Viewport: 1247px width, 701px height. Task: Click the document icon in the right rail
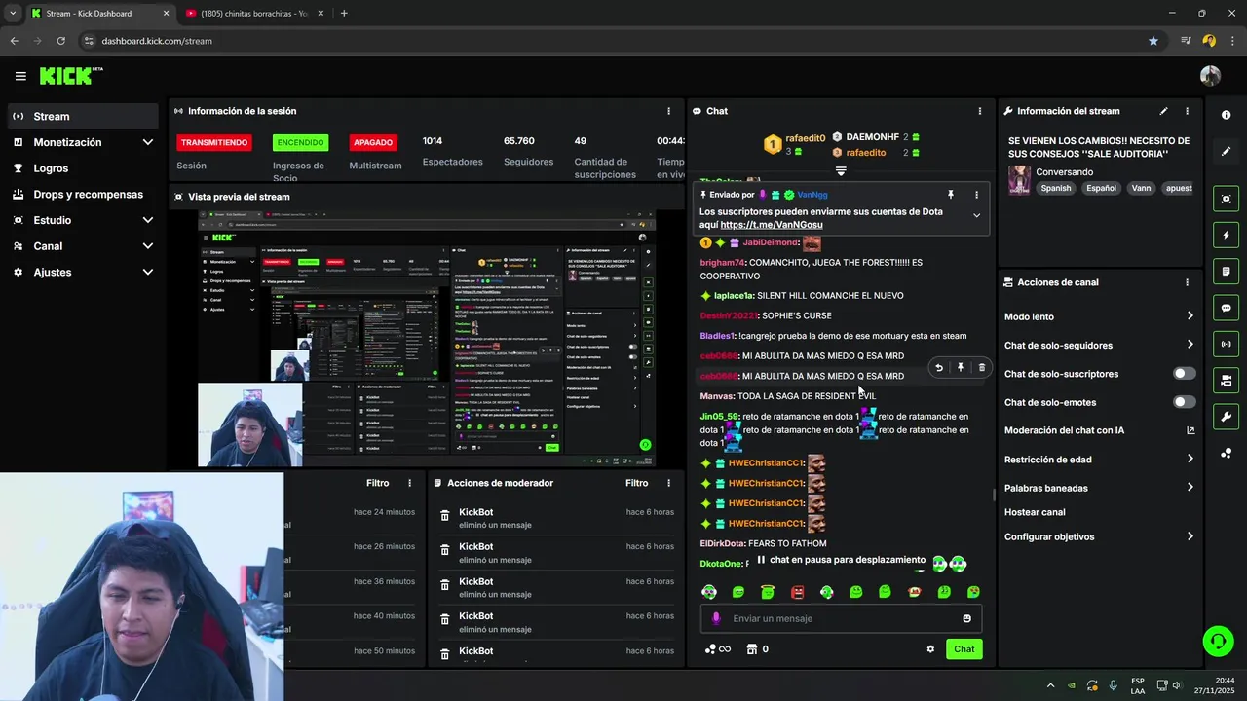tap(1227, 271)
